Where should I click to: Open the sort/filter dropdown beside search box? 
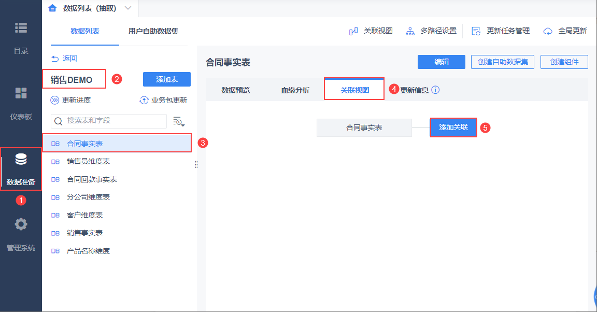coord(179,121)
